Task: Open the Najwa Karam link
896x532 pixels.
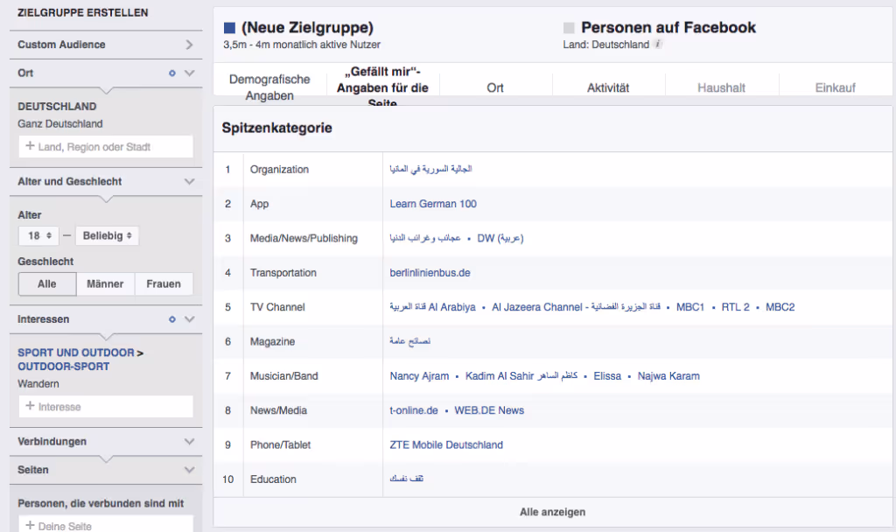Action: coord(668,376)
